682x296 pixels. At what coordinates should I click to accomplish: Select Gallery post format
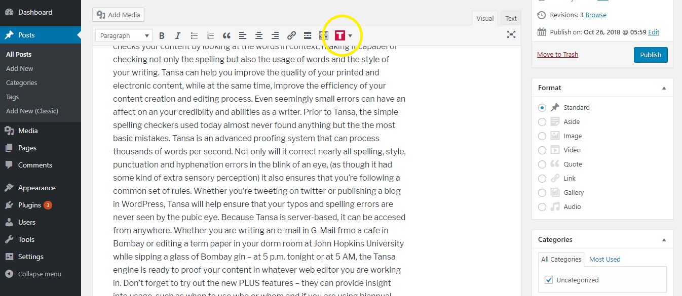[x=542, y=192]
